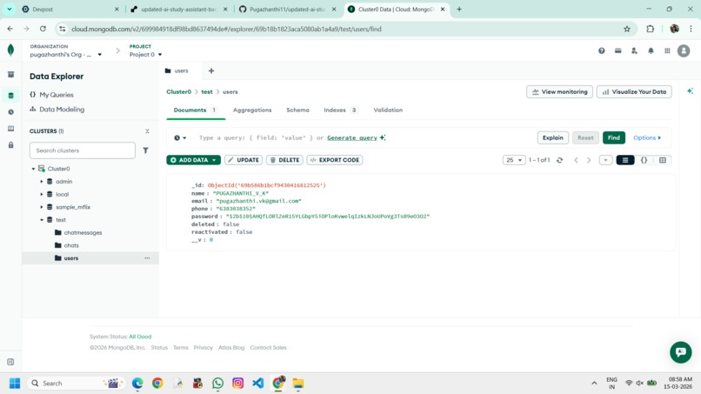This screenshot has height=394, width=701.
Task: Switch to JSON braces view
Action: [644, 160]
